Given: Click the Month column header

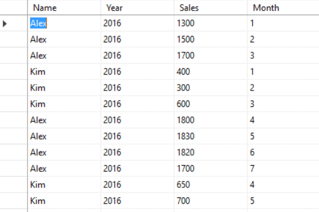Looking at the screenshot, I should click(283, 8).
